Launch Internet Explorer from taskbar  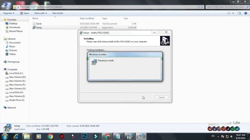coord(16,136)
